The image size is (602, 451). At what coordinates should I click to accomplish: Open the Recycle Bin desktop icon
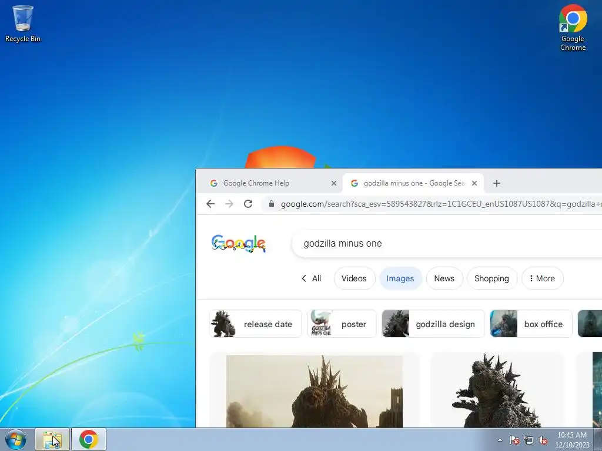[23, 23]
